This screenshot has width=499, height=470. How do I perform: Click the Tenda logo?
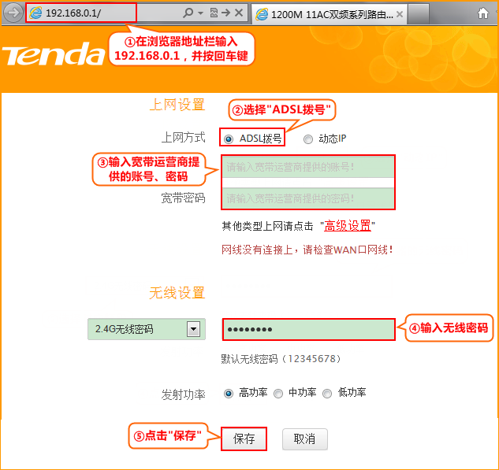[53, 54]
